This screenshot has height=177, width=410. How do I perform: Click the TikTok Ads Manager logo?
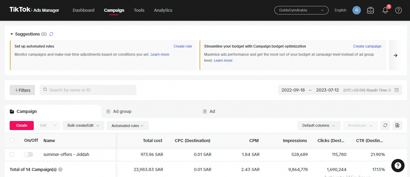click(x=34, y=10)
